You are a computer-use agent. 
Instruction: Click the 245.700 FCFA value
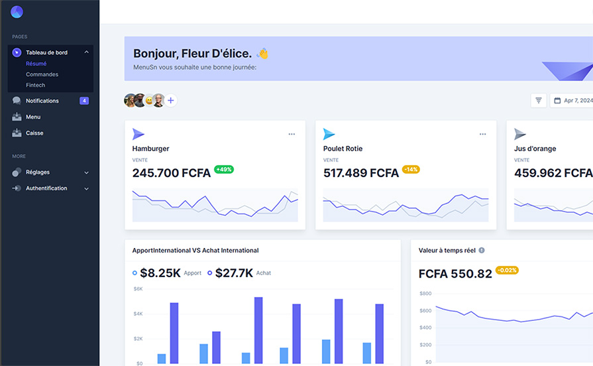pyautogui.click(x=172, y=173)
